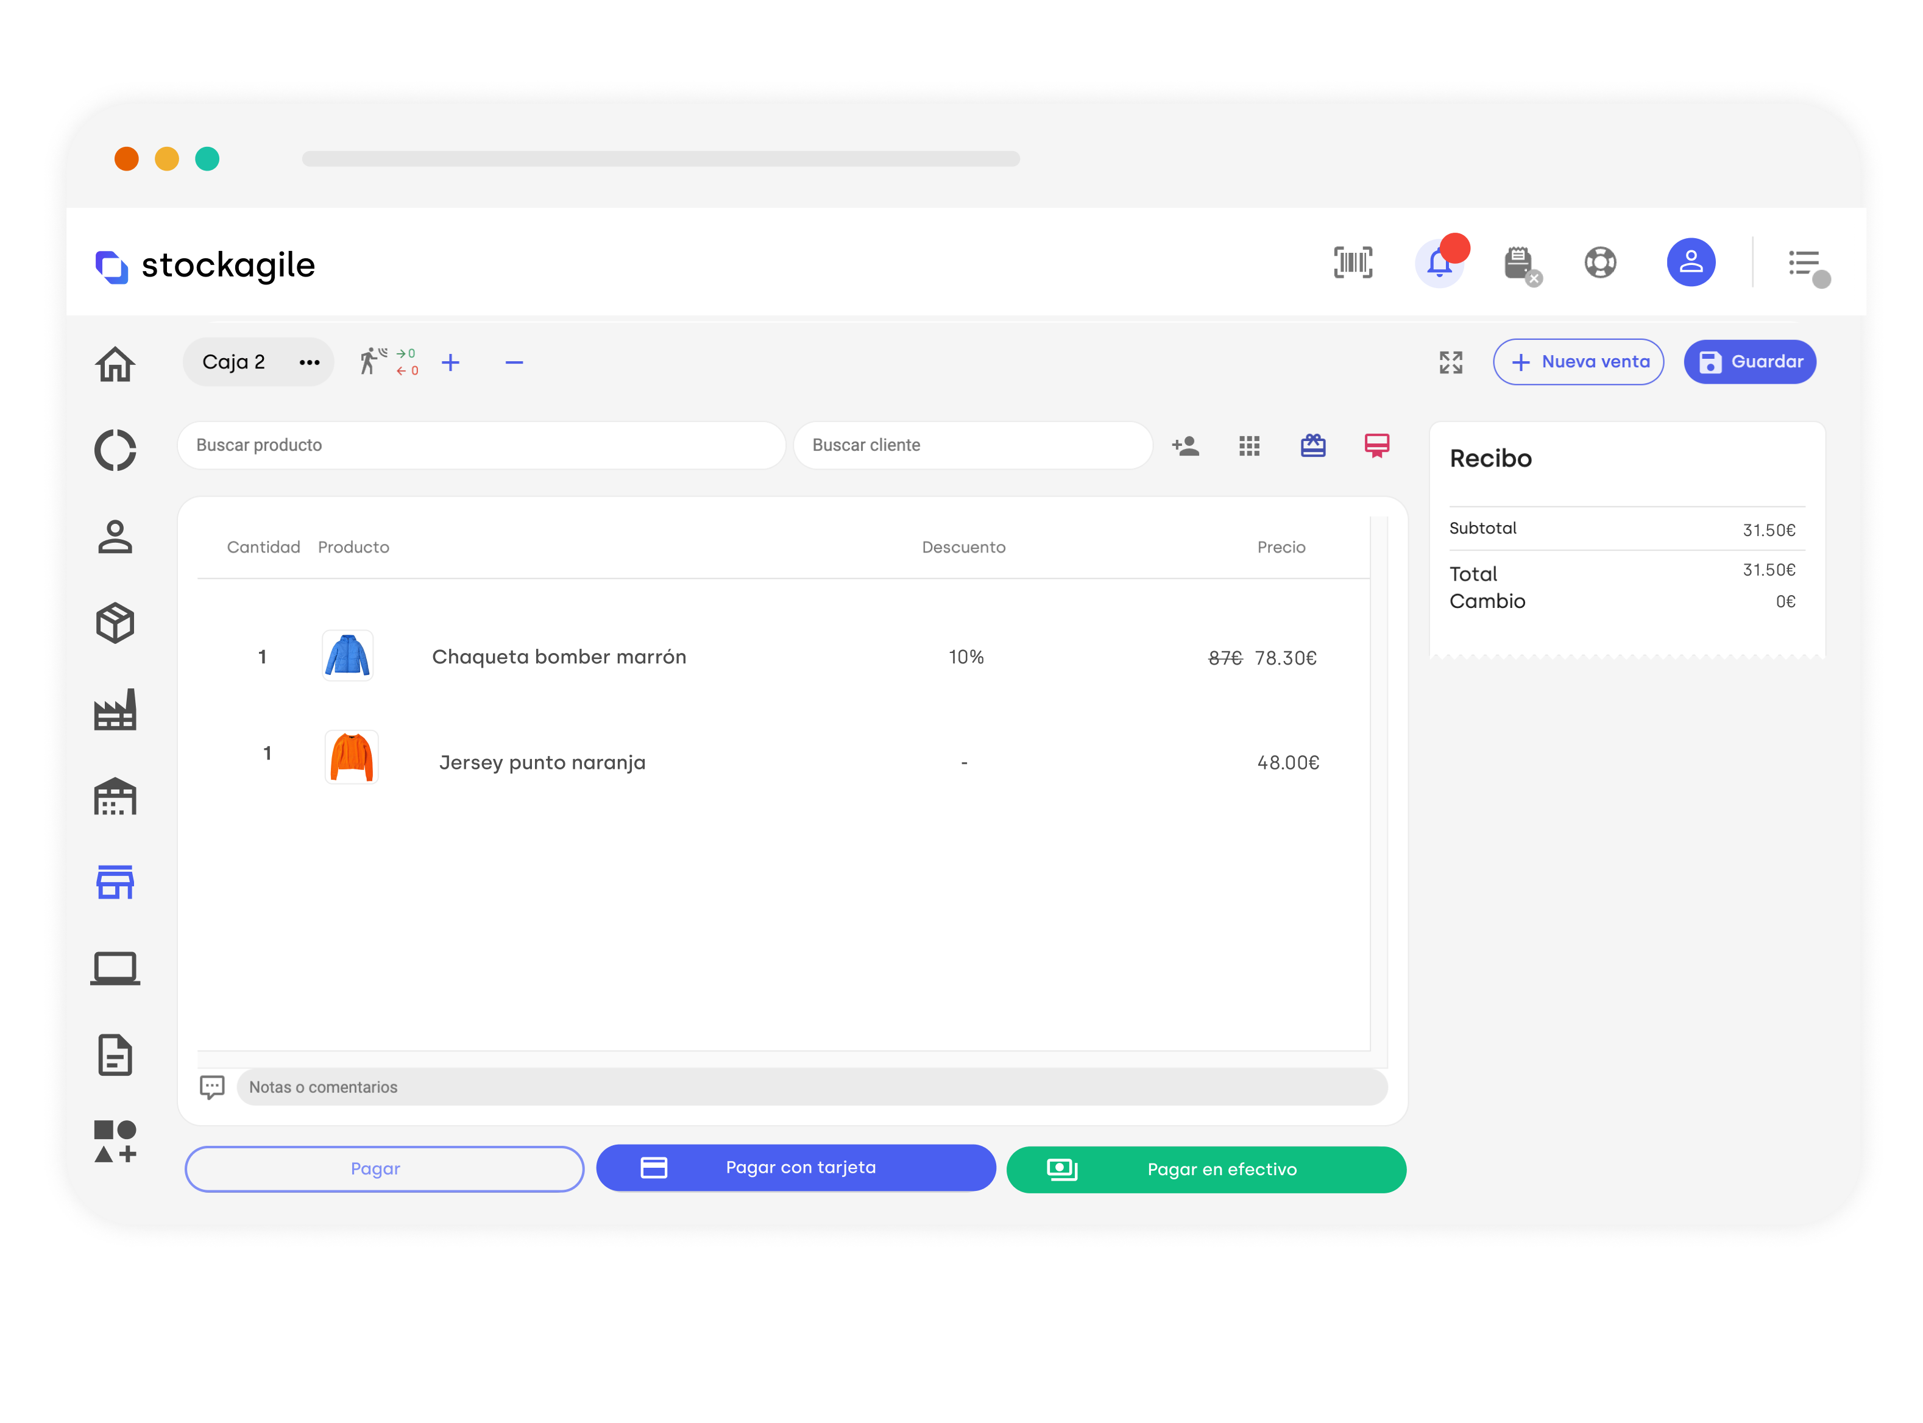Image resolution: width=1923 pixels, height=1423 pixels.
Task: Increase the counter with the plus icon
Action: click(451, 362)
